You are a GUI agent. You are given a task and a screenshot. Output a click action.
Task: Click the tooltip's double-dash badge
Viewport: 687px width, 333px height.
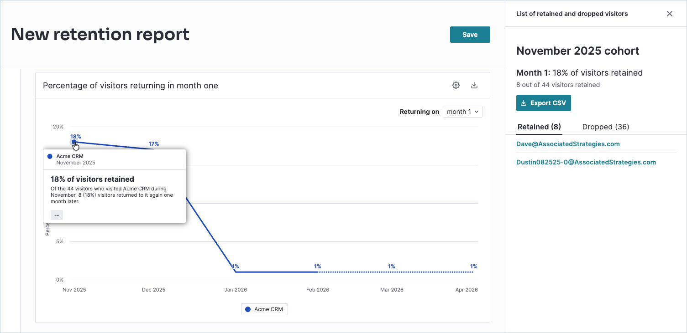pyautogui.click(x=57, y=215)
